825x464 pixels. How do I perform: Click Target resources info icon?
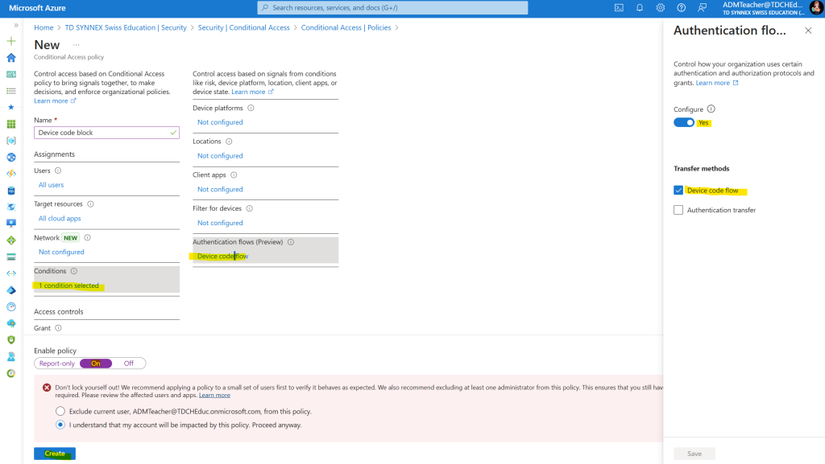tap(90, 204)
